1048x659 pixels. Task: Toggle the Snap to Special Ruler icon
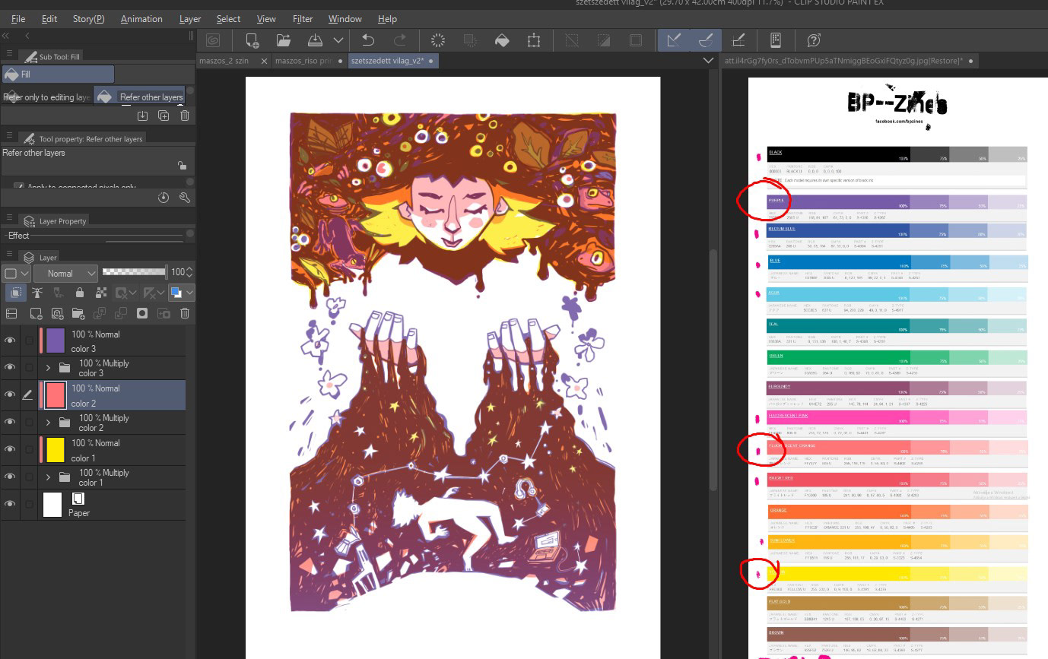coord(706,40)
